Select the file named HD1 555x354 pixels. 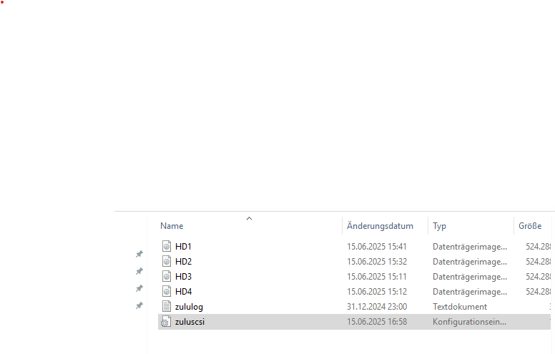(x=183, y=247)
